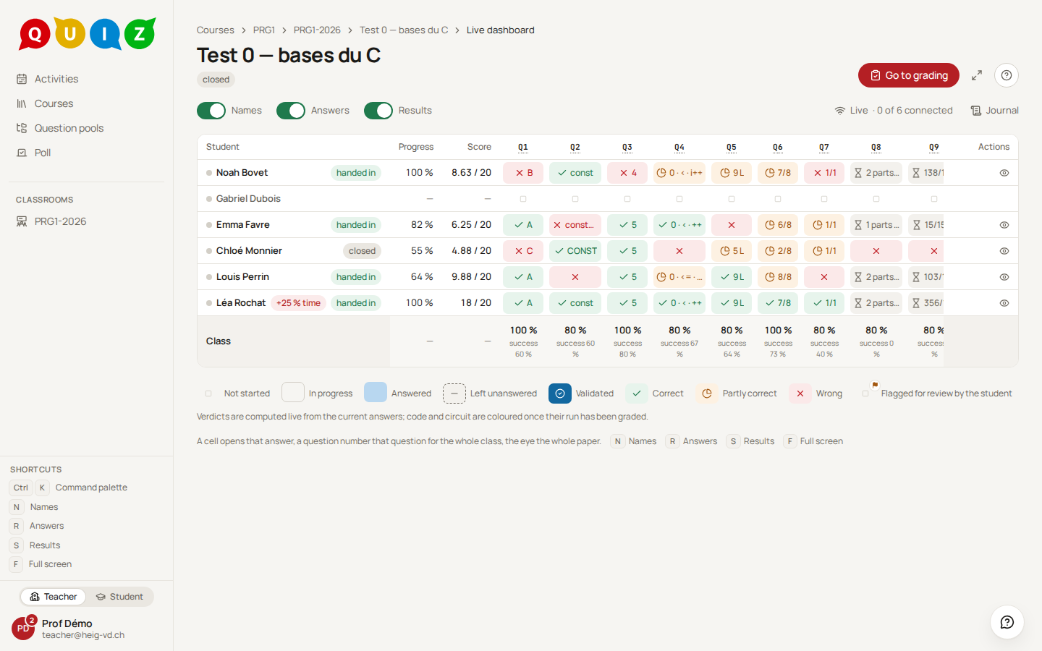Click the QUIZ logo
Viewport: 1042px width, 651px height.
pos(87,33)
